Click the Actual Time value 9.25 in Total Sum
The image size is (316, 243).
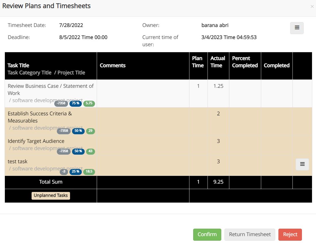pyautogui.click(x=218, y=182)
